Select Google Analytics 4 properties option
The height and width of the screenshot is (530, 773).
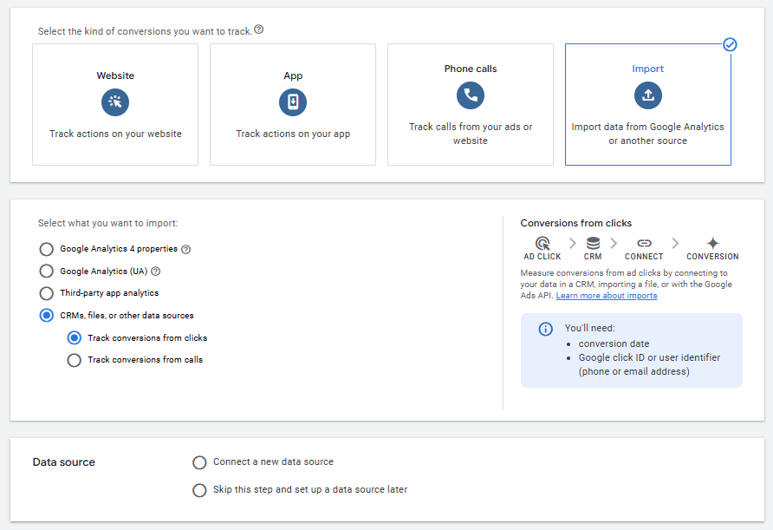[46, 249]
